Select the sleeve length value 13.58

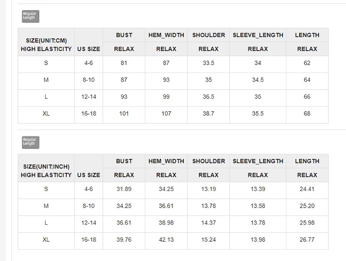[258, 206]
